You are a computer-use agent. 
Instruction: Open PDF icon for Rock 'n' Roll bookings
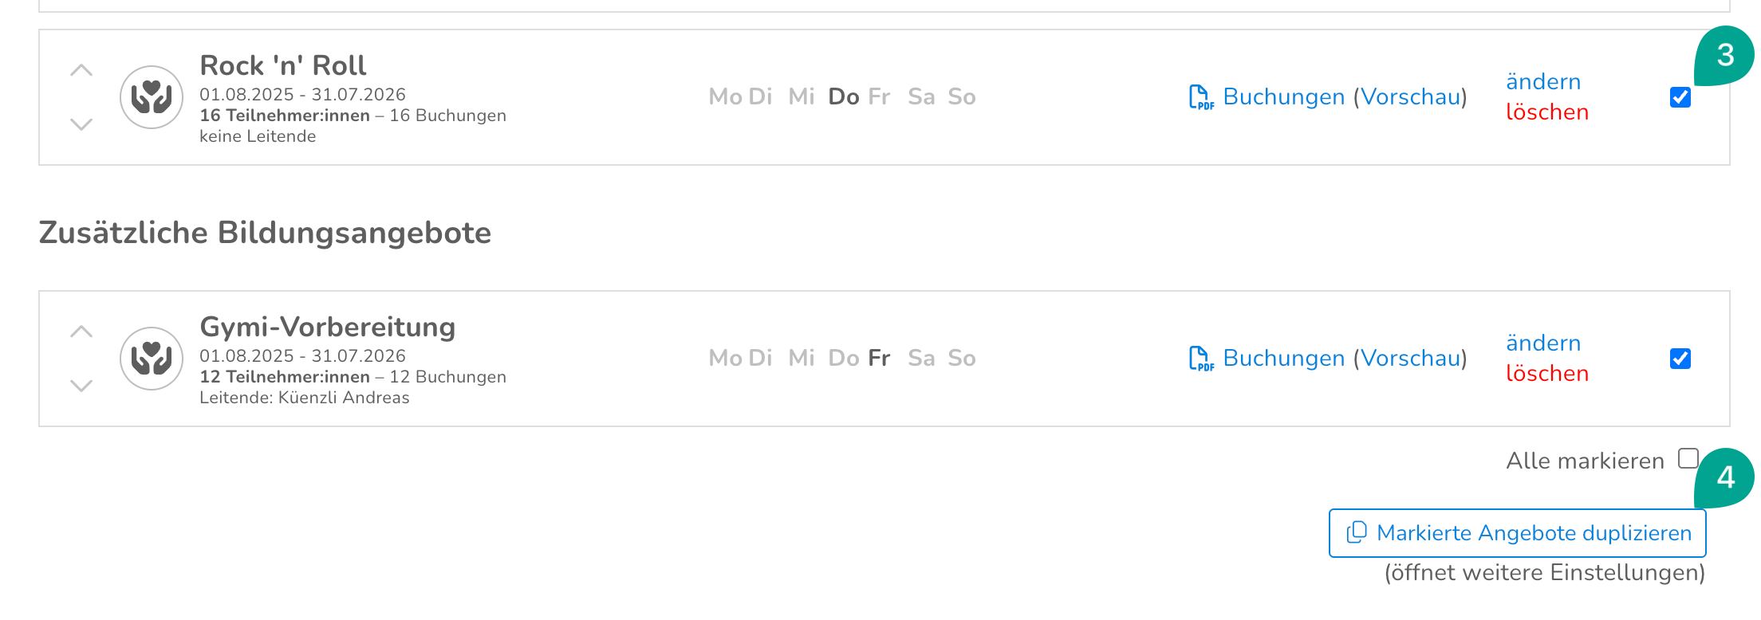click(x=1201, y=97)
